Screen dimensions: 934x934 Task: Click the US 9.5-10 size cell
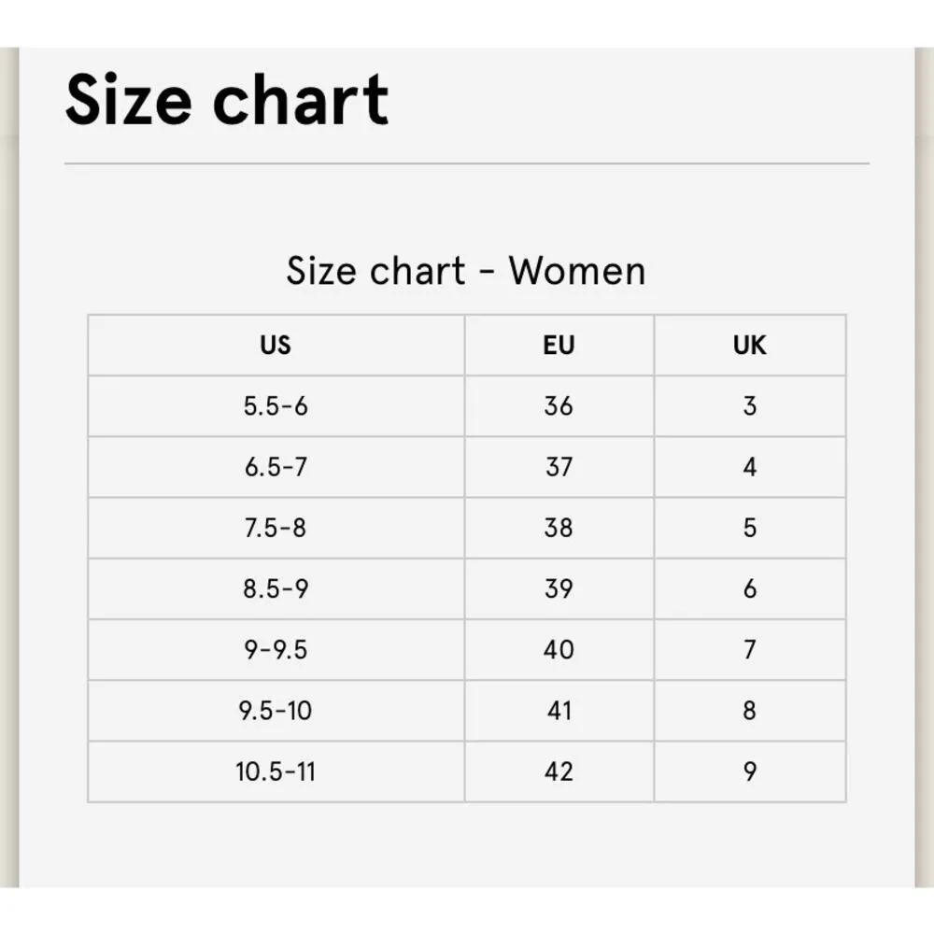tap(276, 711)
